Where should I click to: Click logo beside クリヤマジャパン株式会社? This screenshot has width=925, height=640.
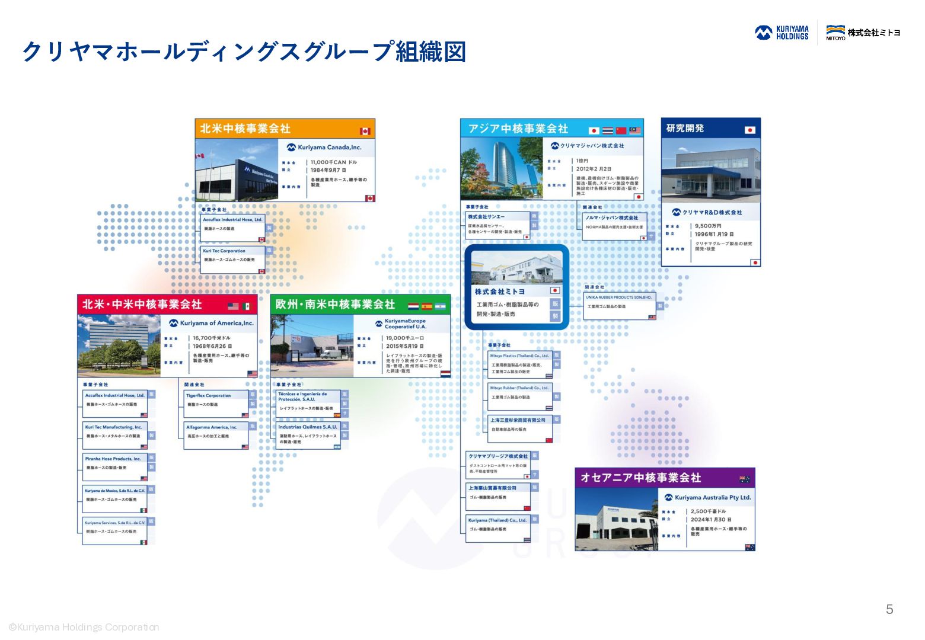(x=555, y=146)
